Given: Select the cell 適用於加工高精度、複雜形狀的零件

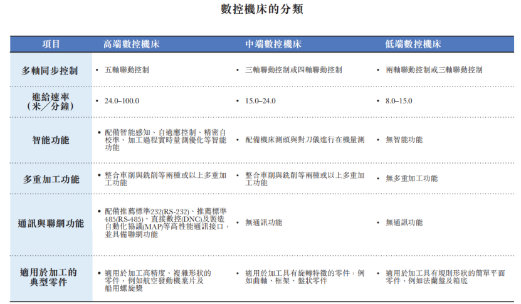Looking at the screenshot, I should (158, 280).
